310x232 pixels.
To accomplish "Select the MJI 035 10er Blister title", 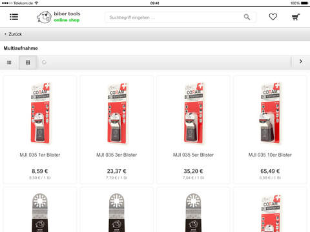I will [270, 155].
